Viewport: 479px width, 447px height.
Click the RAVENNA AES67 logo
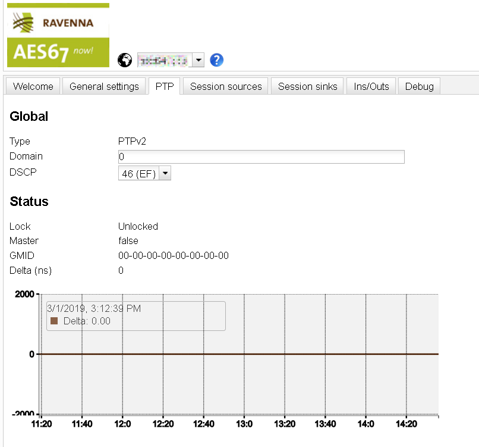tap(58, 35)
